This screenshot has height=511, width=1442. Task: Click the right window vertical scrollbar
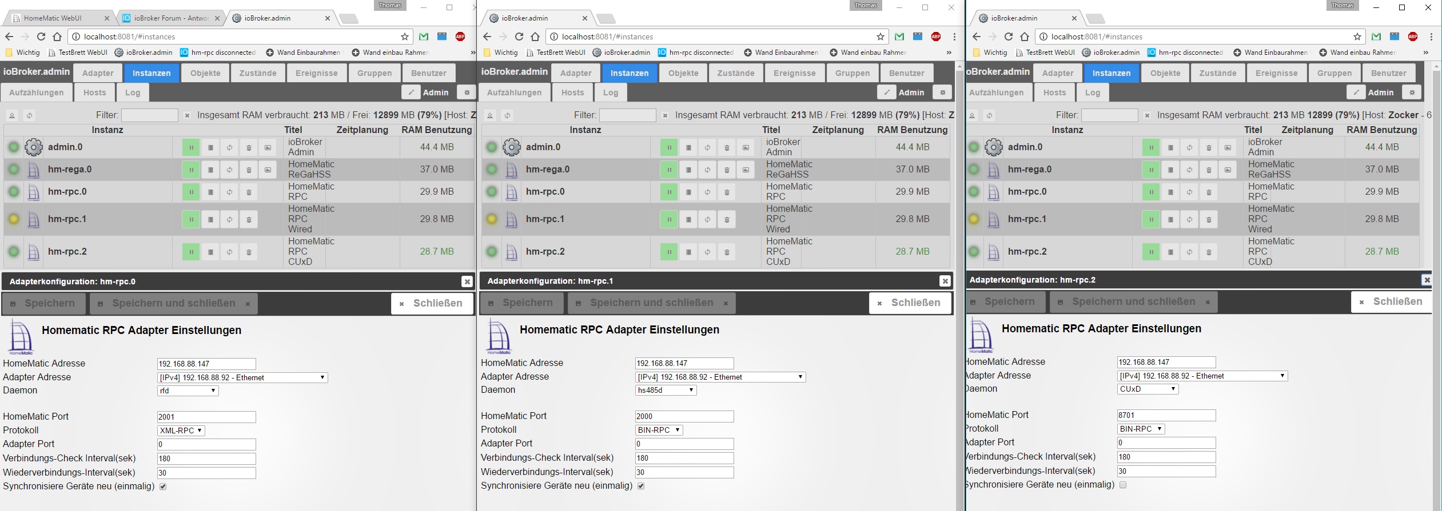pos(1437,285)
